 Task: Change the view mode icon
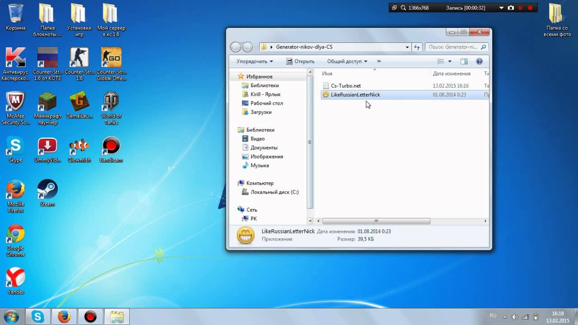440,61
